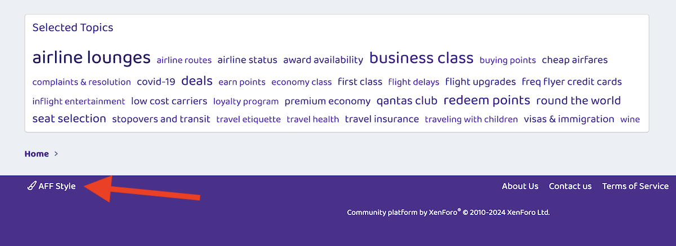Click Contact us in footer

570,186
